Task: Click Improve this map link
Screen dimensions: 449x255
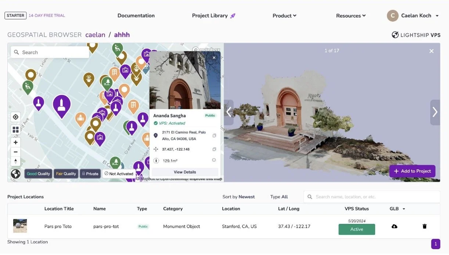Action: click(x=206, y=179)
